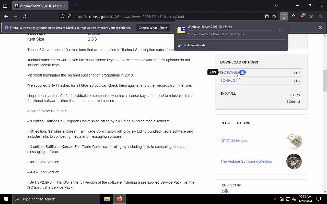Open the uBlock Origin extension icon
Viewport: 327px width, 204px height.
pyautogui.click(x=303, y=16)
